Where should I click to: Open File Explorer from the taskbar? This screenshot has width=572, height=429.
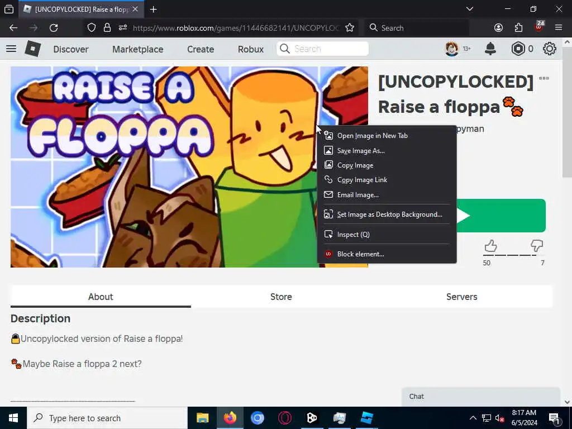point(202,418)
